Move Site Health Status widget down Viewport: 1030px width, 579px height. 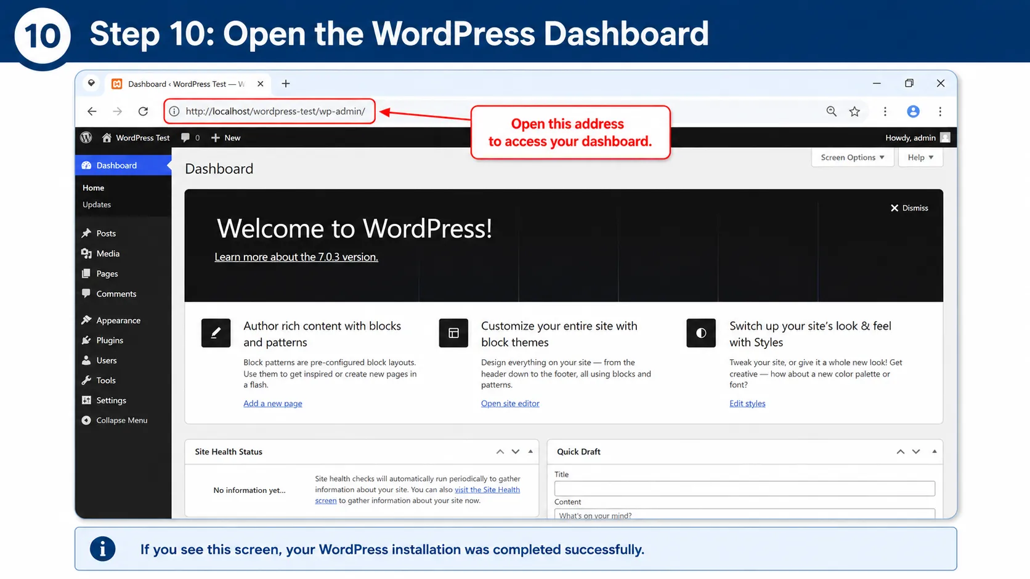click(516, 452)
